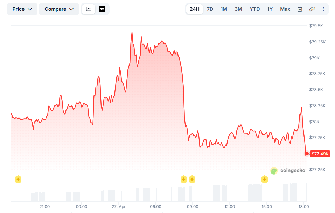Screen dimensions: 335x213
Task: Click the sparkle marker near 15:00
Action: click(x=265, y=179)
